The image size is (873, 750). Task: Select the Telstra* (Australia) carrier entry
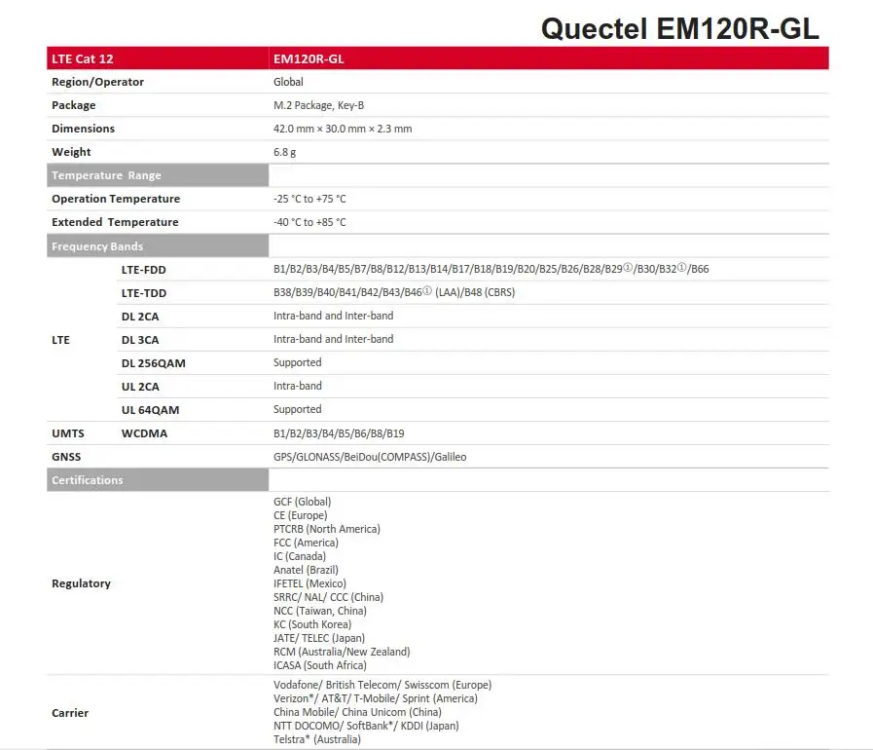(x=316, y=739)
